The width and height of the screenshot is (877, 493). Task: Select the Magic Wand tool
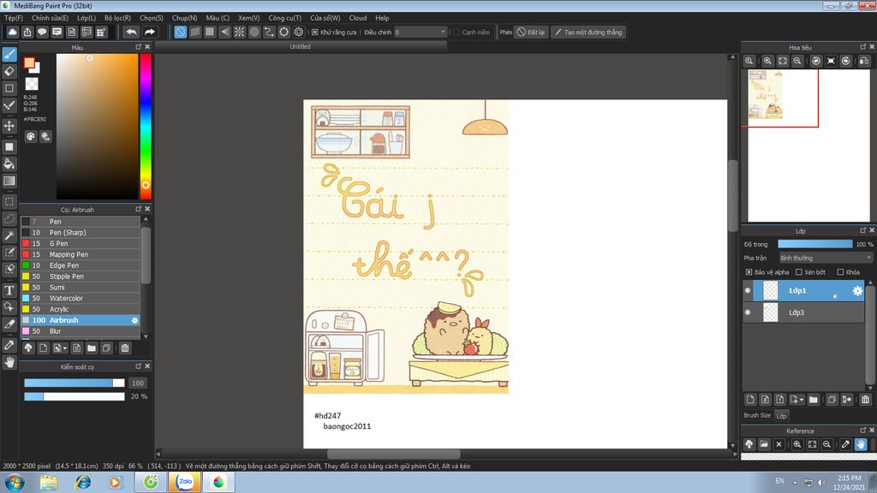[x=9, y=235]
